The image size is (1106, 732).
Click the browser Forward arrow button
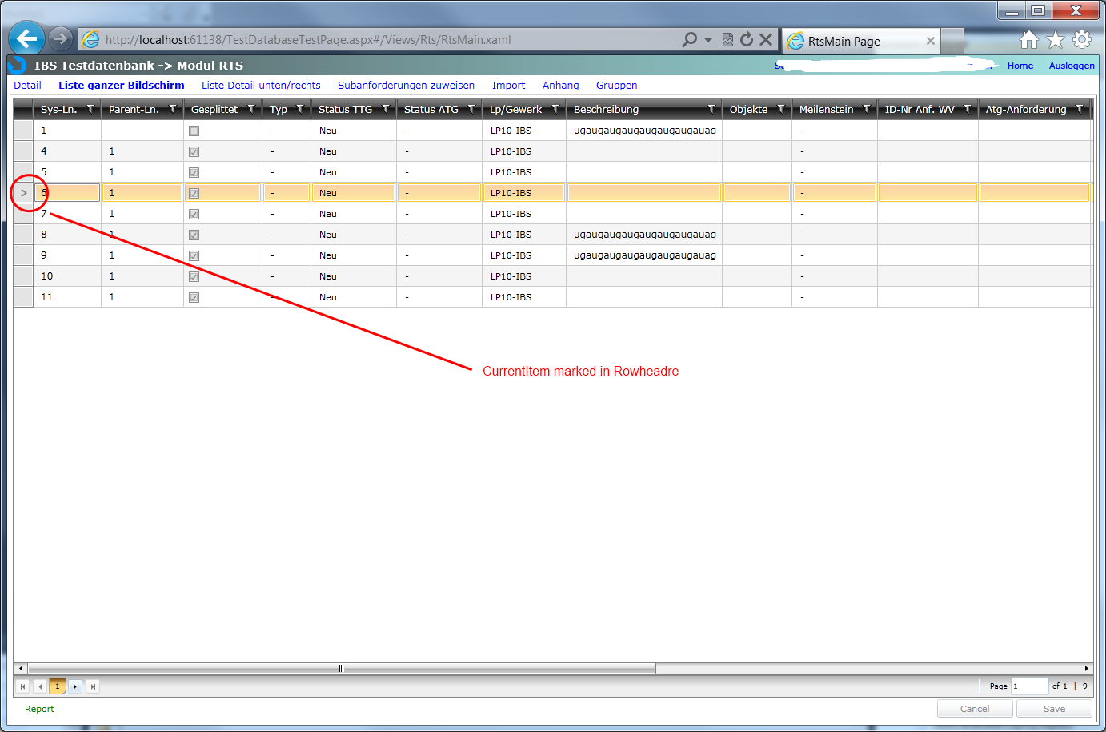pos(61,38)
